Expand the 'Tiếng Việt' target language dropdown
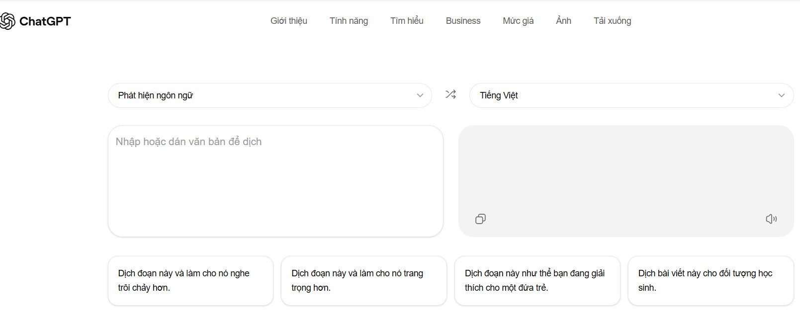The image size is (800, 326). 631,95
